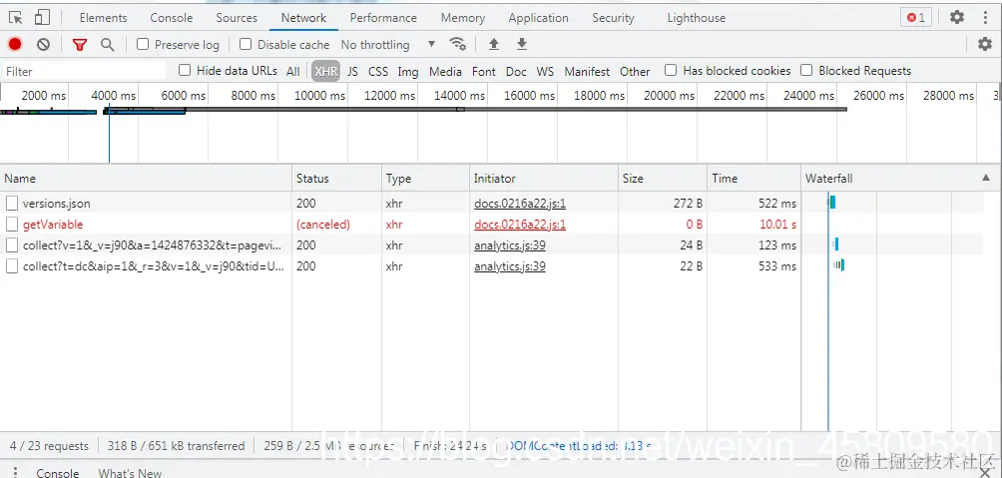Open analytics.js:39 initiator for 24 B request
The height and width of the screenshot is (478, 1002).
pyautogui.click(x=509, y=245)
